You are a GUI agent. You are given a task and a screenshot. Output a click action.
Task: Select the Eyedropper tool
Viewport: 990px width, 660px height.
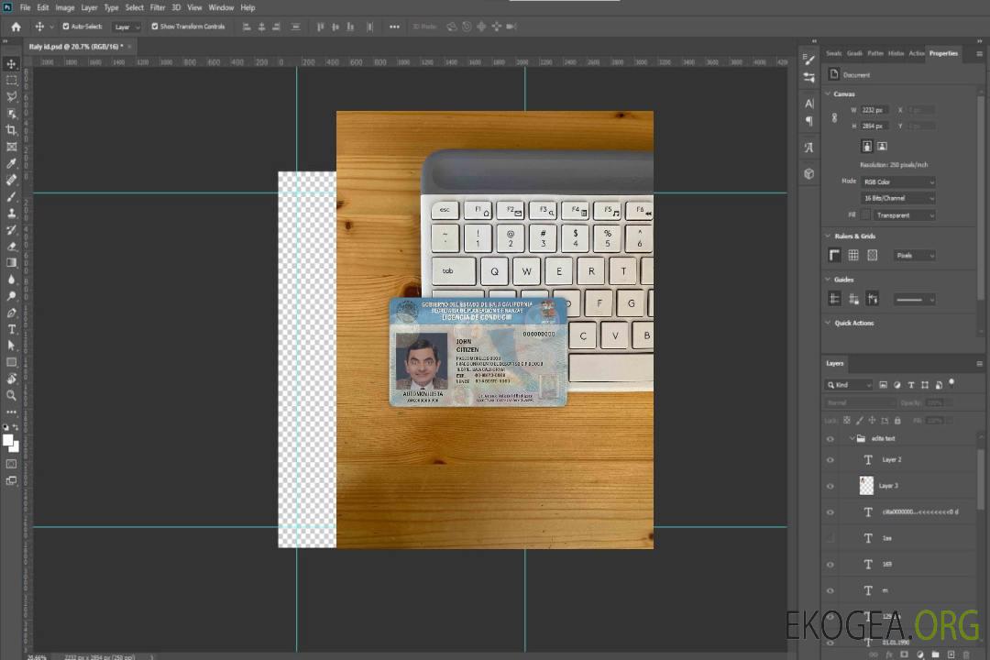[12, 163]
